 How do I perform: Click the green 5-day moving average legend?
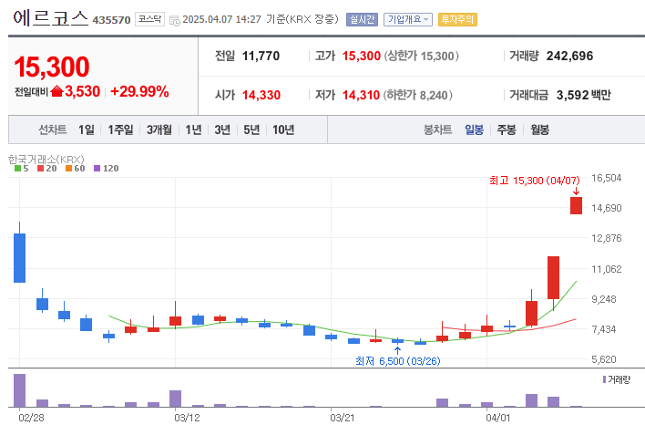21,169
